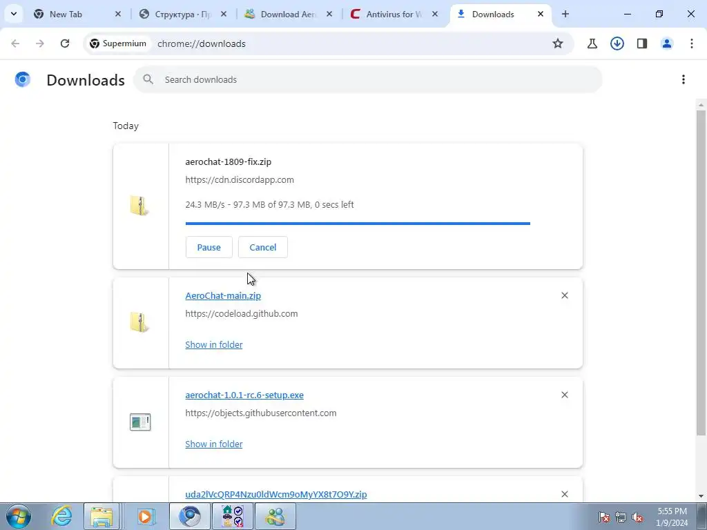Click the search magnifier icon
This screenshot has height=530, width=707.
[x=148, y=80]
